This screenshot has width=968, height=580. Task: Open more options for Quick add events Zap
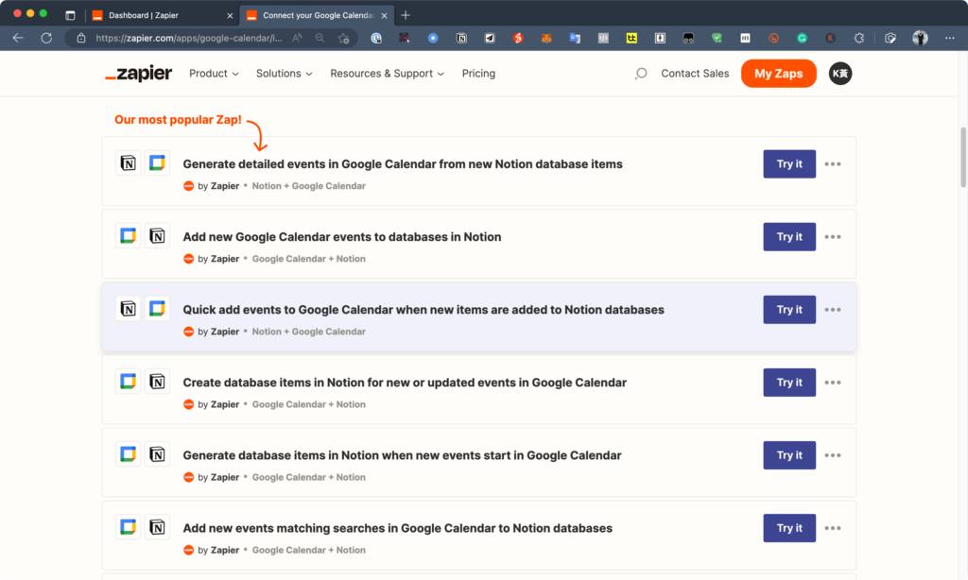[x=833, y=310]
